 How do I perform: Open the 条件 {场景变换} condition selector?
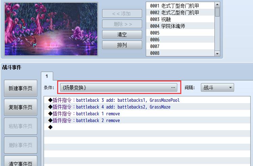[119, 88]
